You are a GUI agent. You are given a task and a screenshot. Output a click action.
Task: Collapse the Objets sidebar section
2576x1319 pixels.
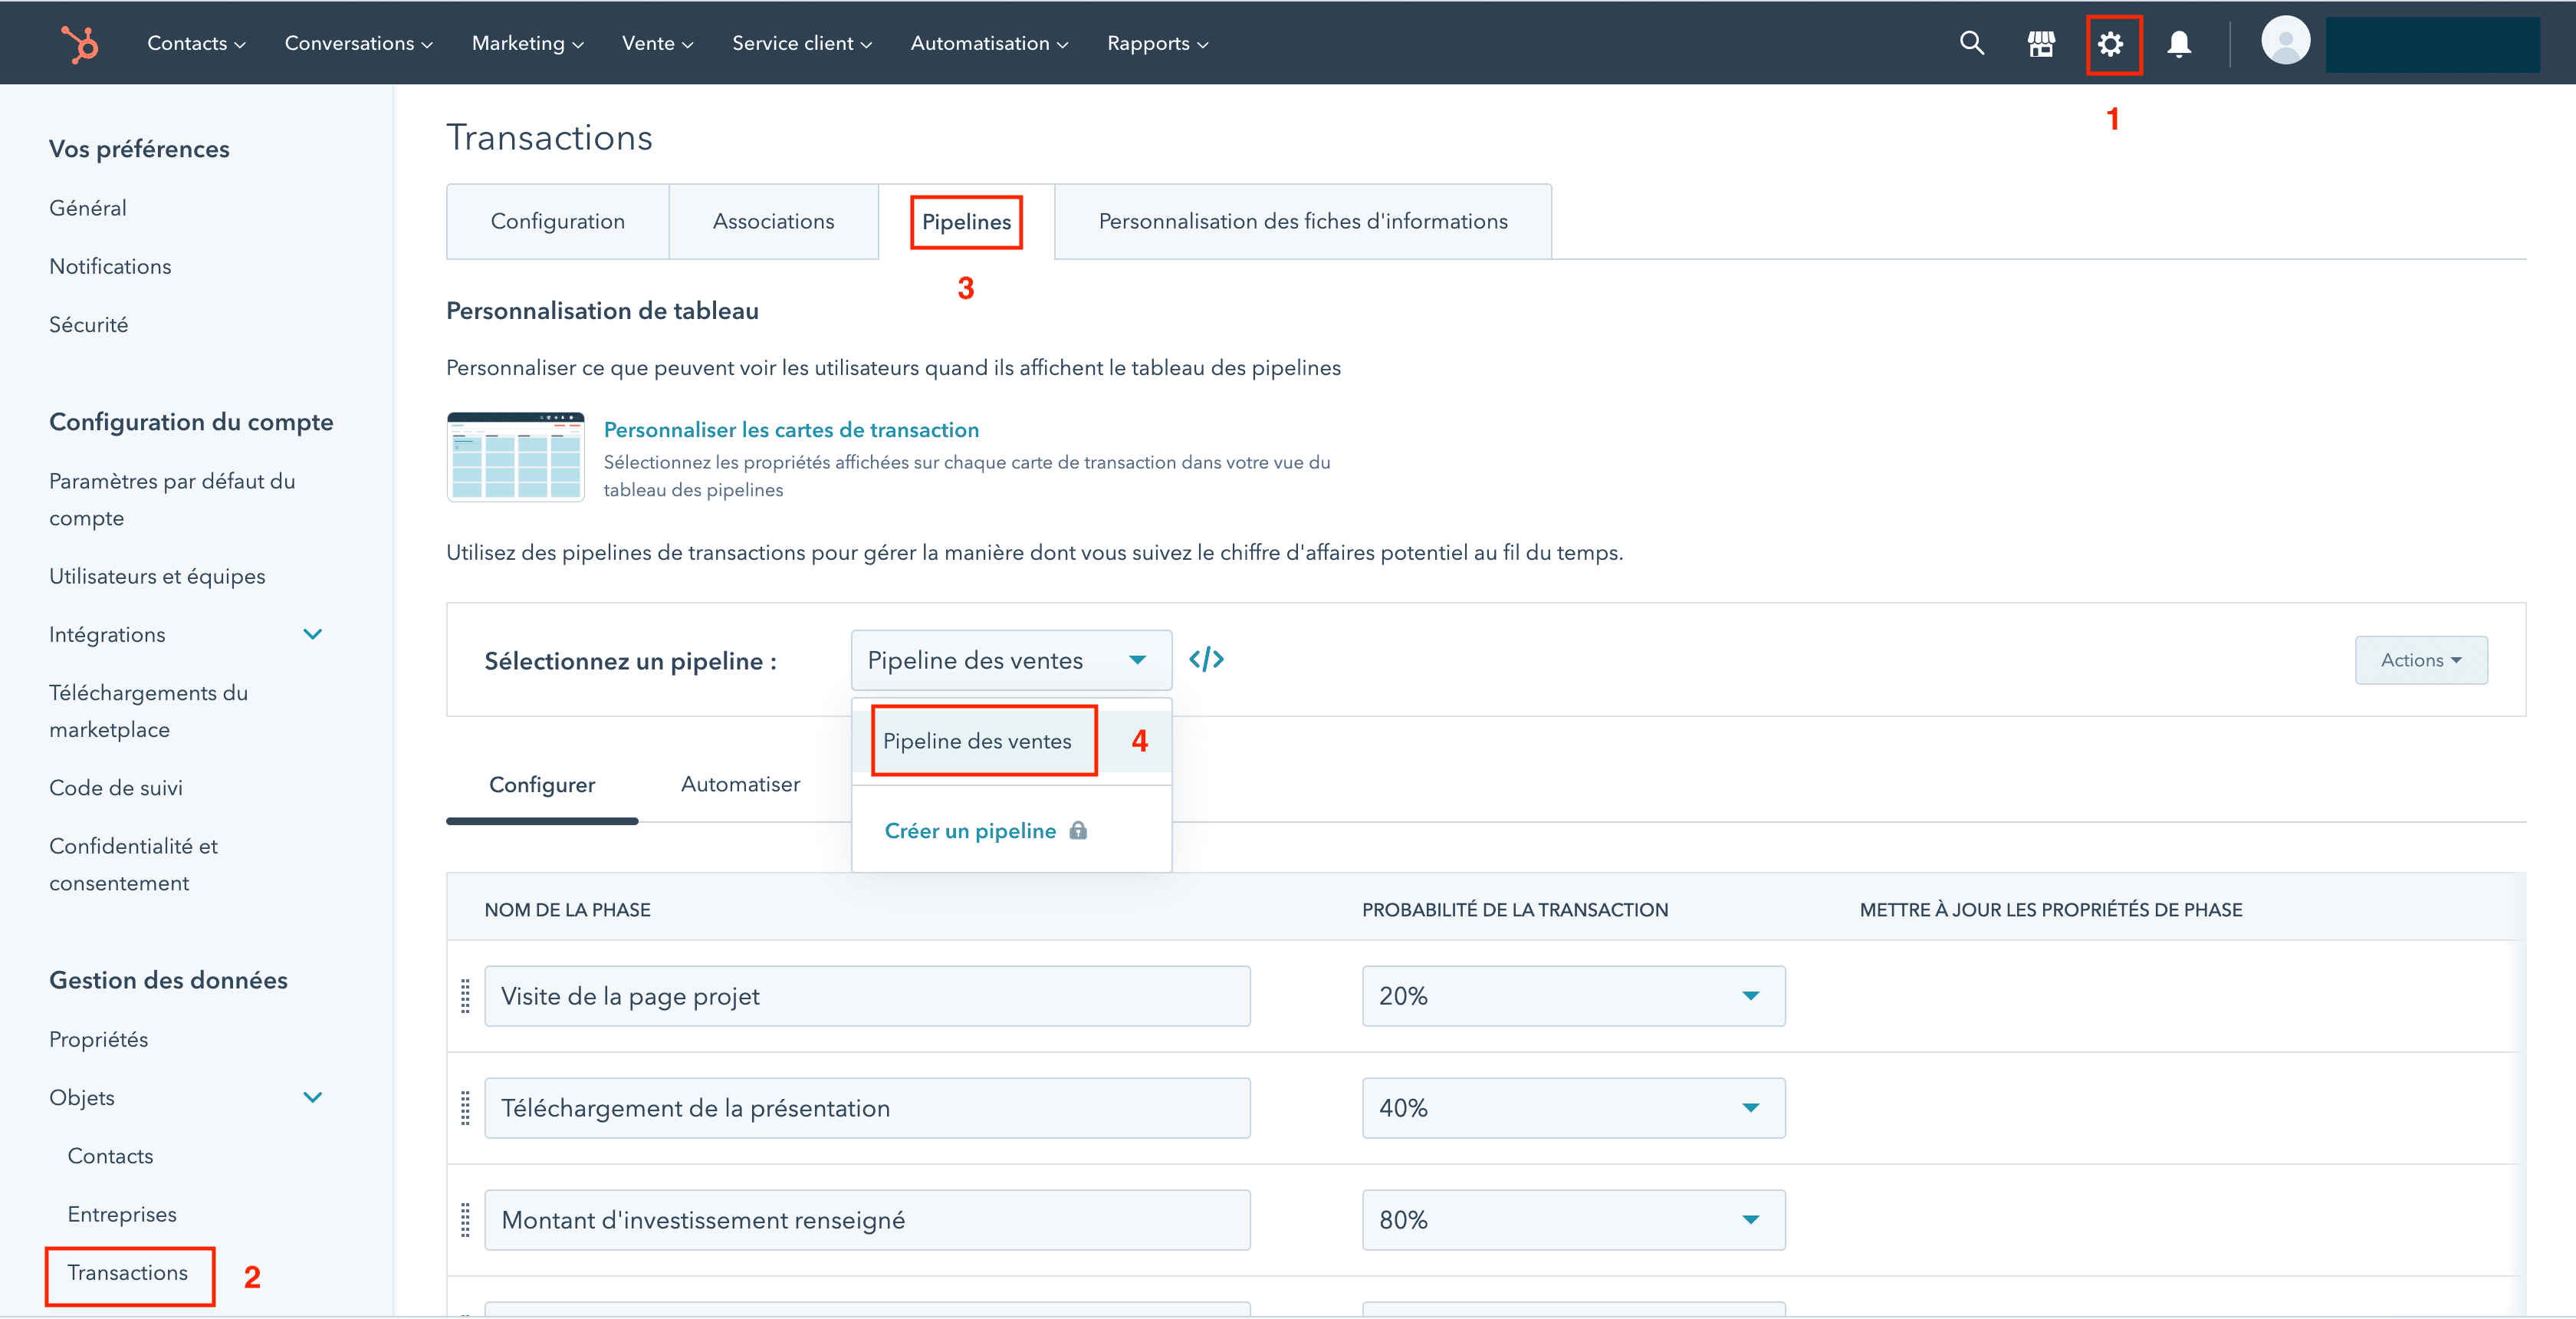click(x=312, y=1098)
